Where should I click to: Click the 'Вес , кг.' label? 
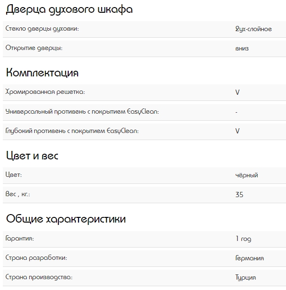tap(20, 194)
